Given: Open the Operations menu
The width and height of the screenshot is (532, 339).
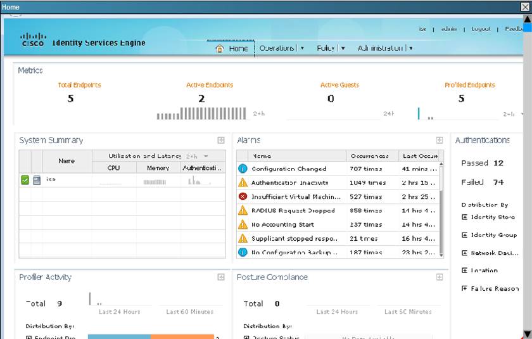Looking at the screenshot, I should point(281,48).
